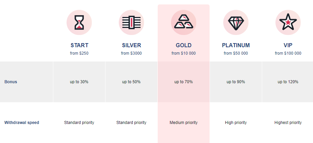Click the "from $50 000" price text
The width and height of the screenshot is (313, 143).
click(x=236, y=53)
